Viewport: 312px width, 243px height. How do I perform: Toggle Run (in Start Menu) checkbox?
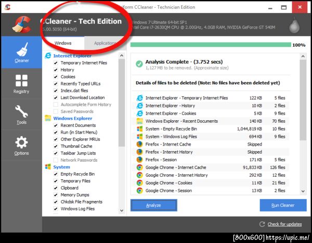[56, 132]
